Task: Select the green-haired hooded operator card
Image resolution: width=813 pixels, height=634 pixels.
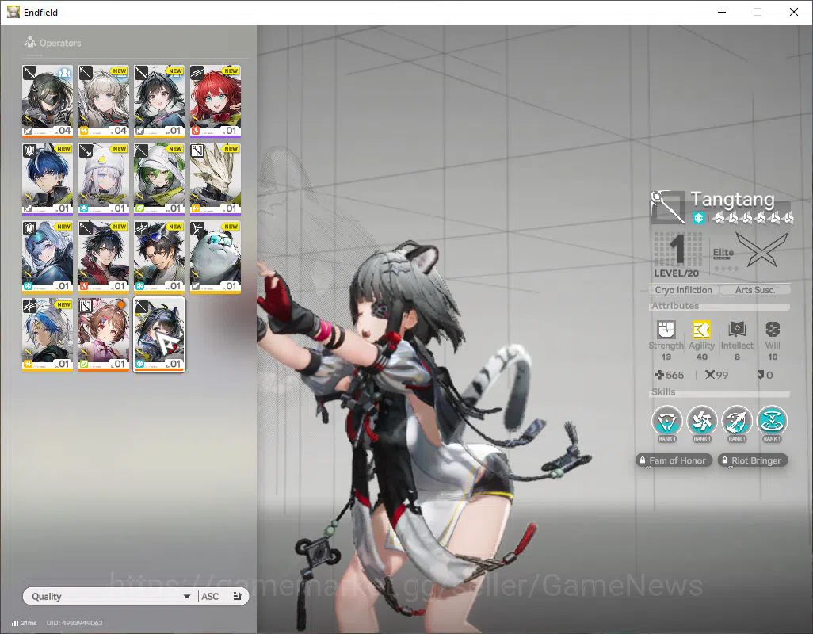Action: tap(159, 178)
